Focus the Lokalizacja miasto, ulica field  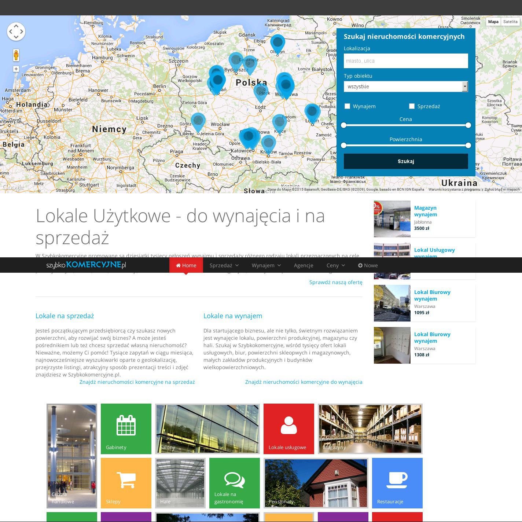pos(406,61)
